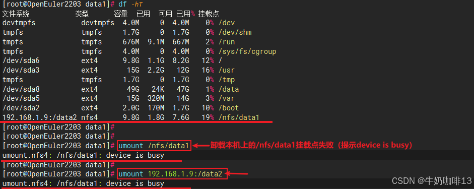Select the 'nfs4' type value

coord(90,117)
